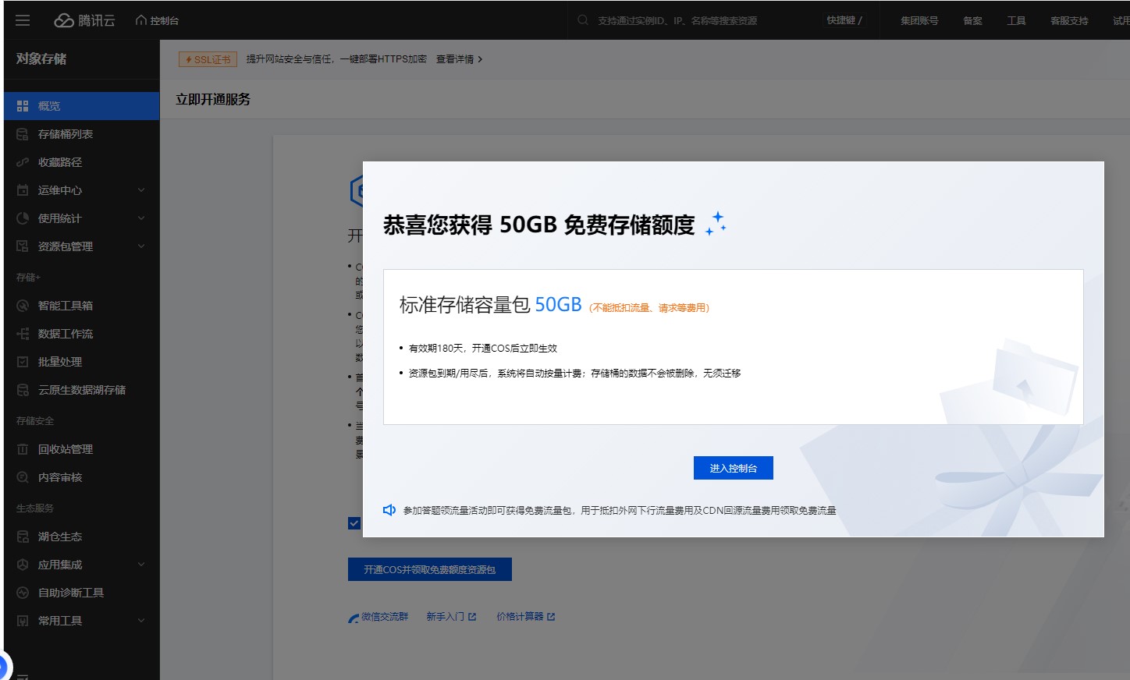Click 智能工具箱 sidebar label

coord(66,306)
